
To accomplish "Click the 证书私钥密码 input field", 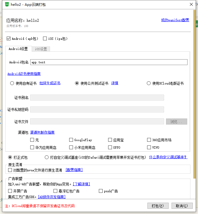I will (97, 109).
